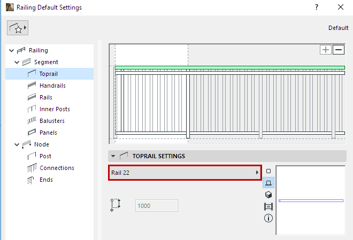
Task: Open the Rails settings page
Action: 46,97
